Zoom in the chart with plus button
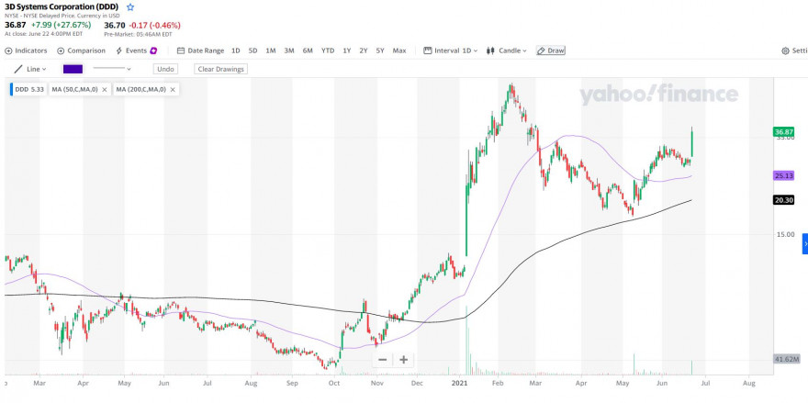 click(403, 360)
